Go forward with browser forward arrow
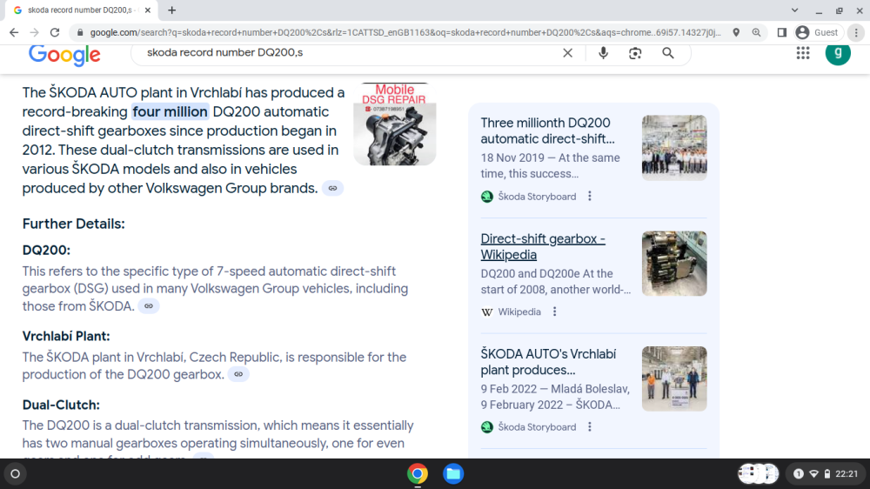 (35, 33)
